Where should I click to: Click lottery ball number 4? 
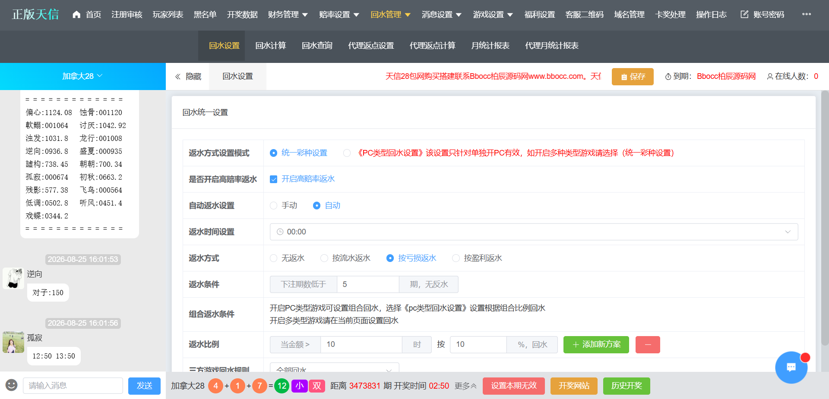[x=216, y=386]
